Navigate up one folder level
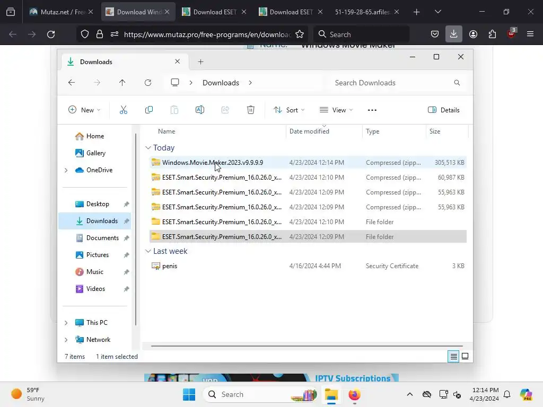Screen dimensions: 543x407 point(122,83)
